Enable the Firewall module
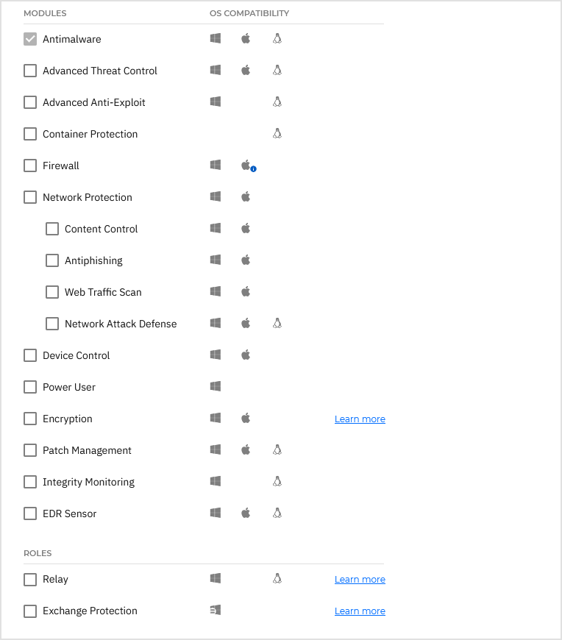The height and width of the screenshot is (640, 562). (x=30, y=166)
